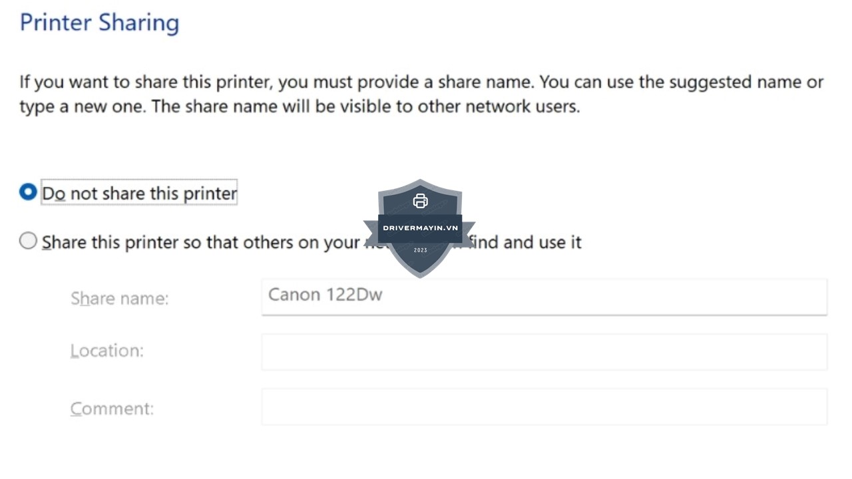
Task: Select the Do not share this printer radio circle
Action: (x=28, y=192)
